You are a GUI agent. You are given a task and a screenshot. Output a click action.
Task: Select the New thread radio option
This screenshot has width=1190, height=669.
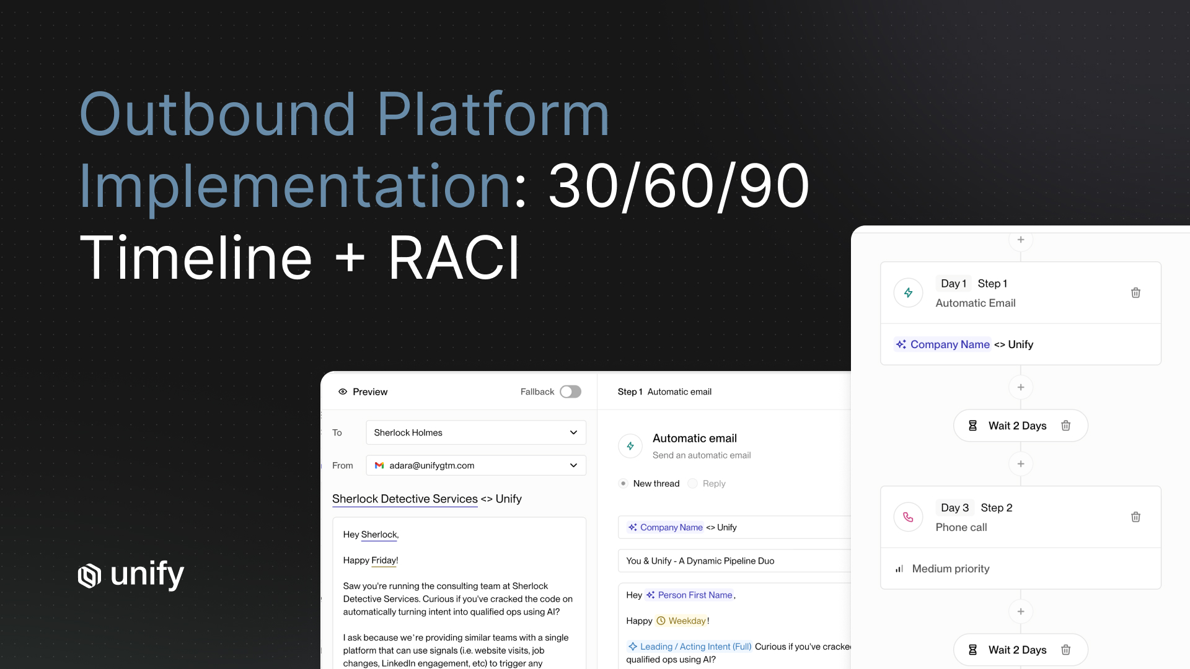point(624,483)
